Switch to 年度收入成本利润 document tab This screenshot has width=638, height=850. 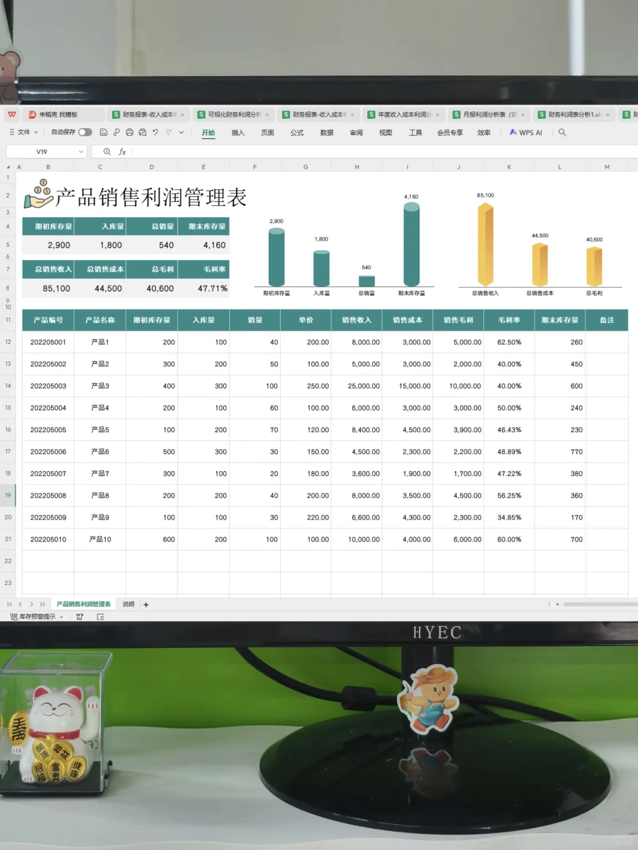pyautogui.click(x=404, y=115)
